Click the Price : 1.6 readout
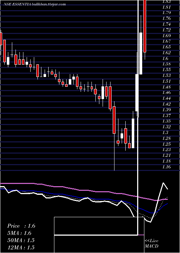The height and width of the screenshot is (253, 180). tap(21, 226)
